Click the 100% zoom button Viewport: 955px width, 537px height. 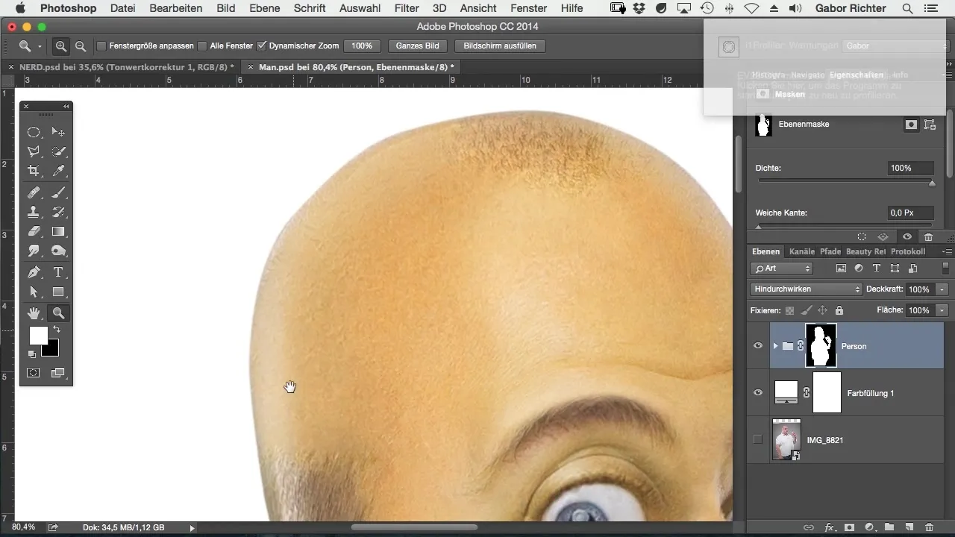click(362, 46)
